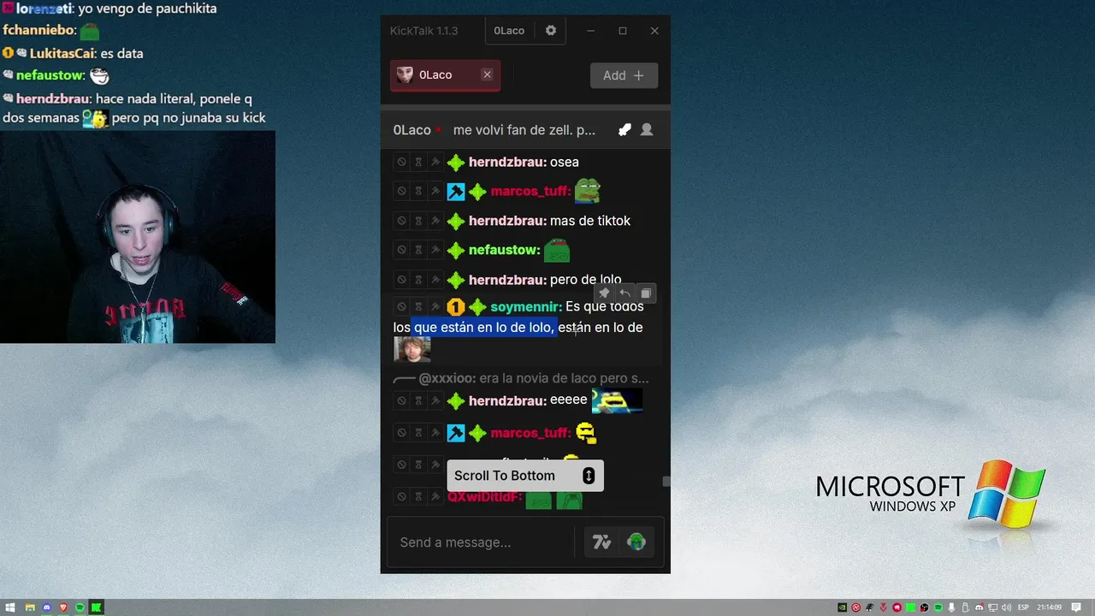
Task: Open KickTalk settings gear
Action: pyautogui.click(x=551, y=30)
